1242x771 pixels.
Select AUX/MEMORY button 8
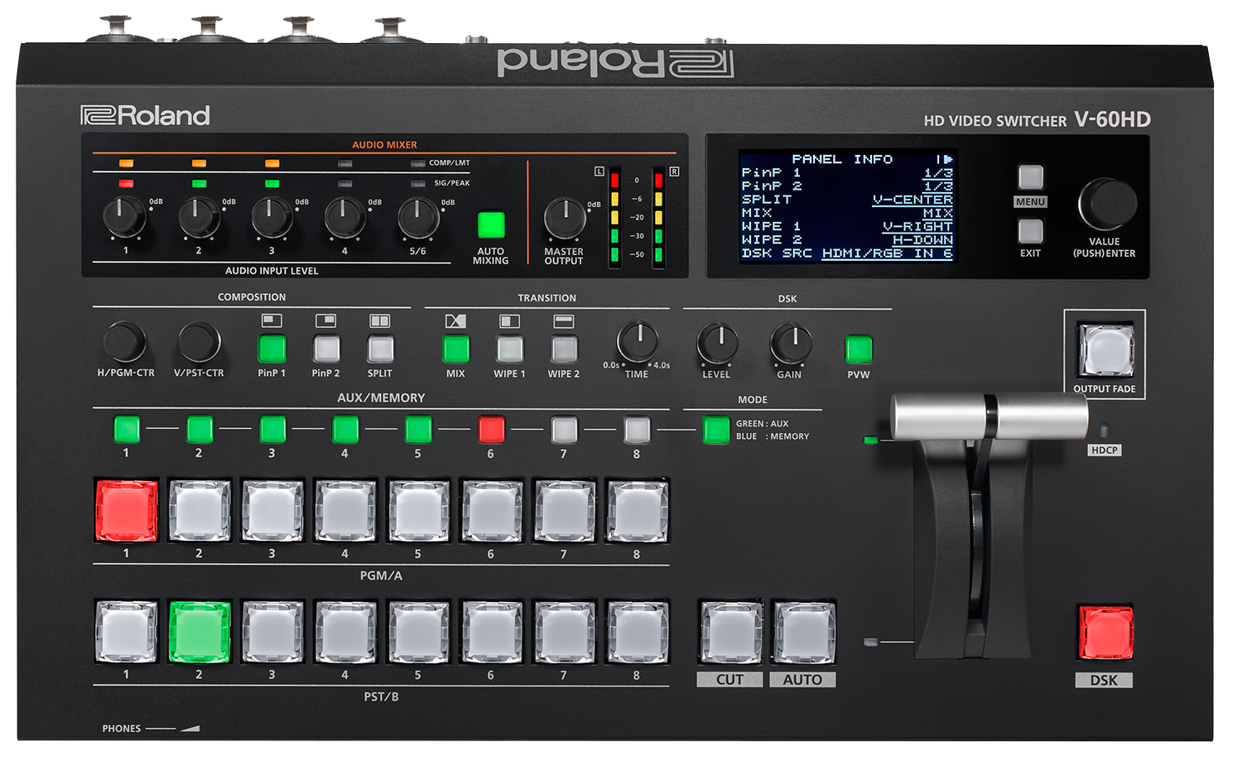[637, 430]
